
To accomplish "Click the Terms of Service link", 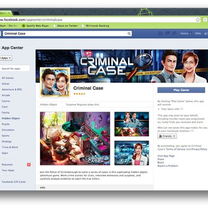I will click(176, 149).
